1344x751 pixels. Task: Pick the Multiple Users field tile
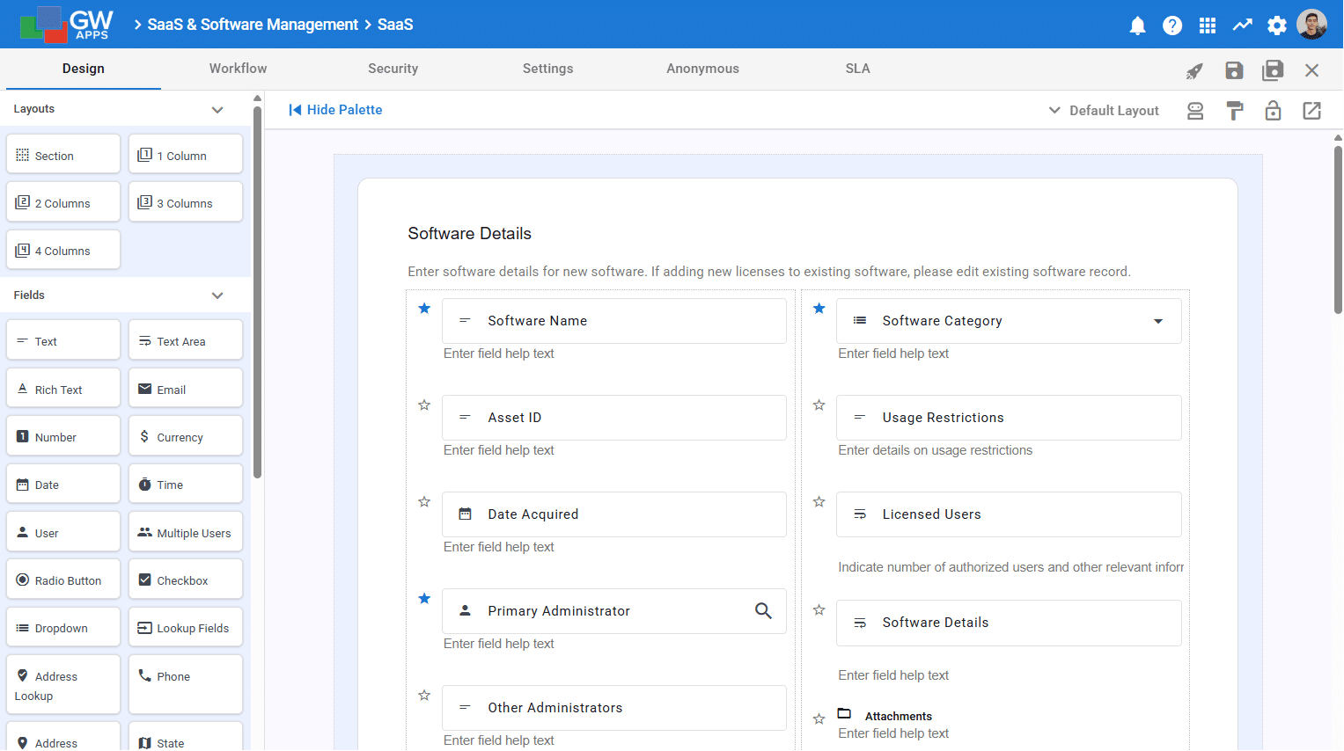(186, 532)
